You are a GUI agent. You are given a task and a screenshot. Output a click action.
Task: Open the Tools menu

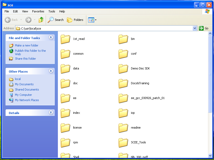(x=52, y=11)
